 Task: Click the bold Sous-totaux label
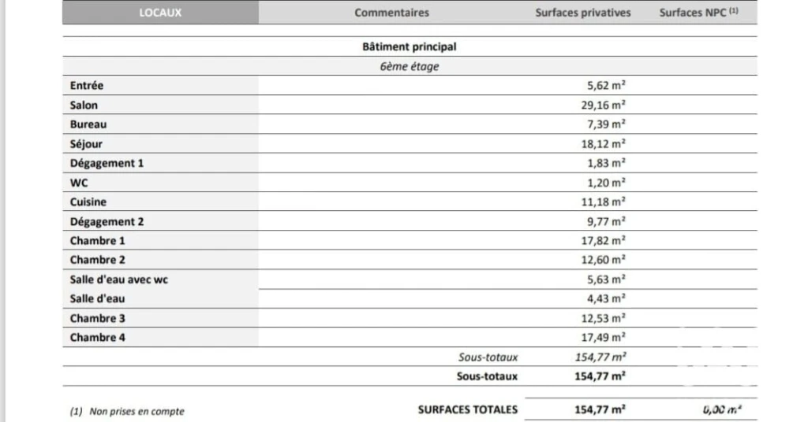pyautogui.click(x=487, y=376)
